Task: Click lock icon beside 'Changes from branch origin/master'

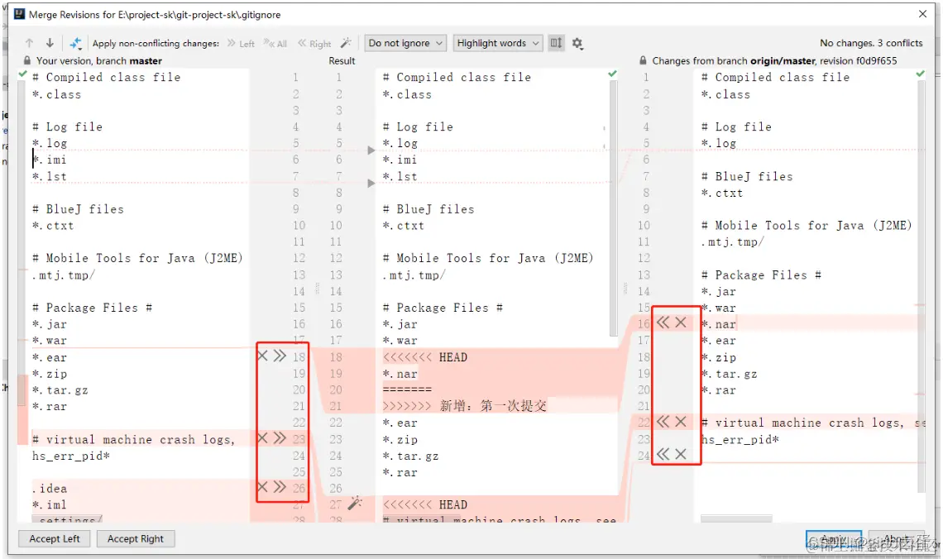Action: coord(643,60)
